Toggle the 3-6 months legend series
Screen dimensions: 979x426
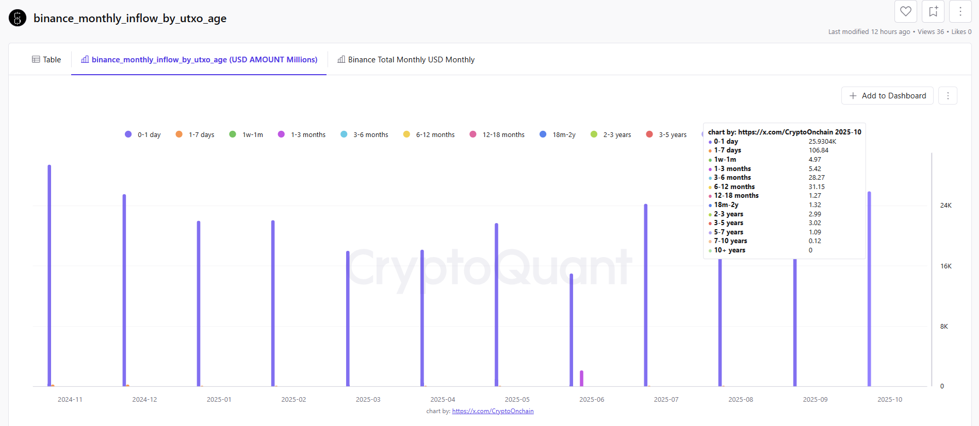(364, 134)
